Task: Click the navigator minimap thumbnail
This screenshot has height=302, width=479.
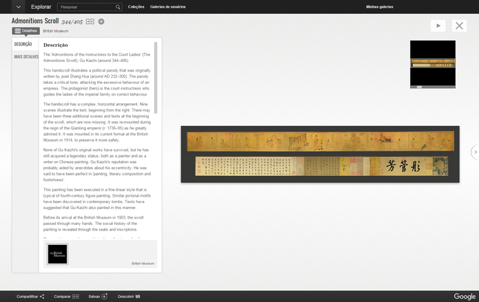Action: [433, 63]
